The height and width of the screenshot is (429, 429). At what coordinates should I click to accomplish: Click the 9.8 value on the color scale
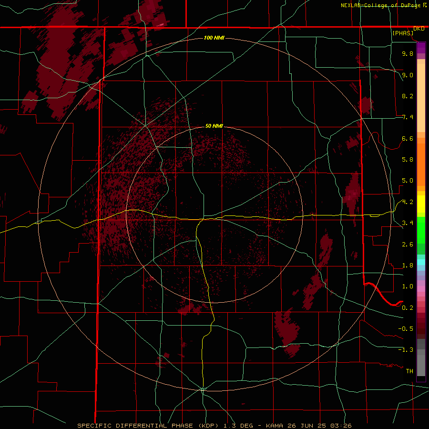click(408, 53)
